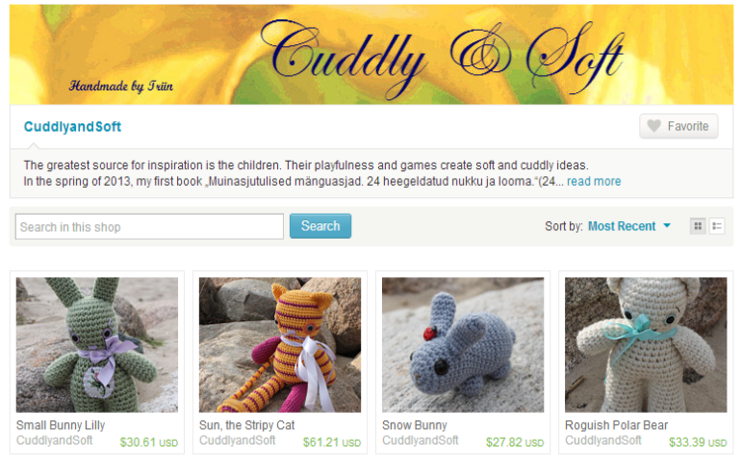
Task: Switch to list view icon
Action: pos(717,226)
